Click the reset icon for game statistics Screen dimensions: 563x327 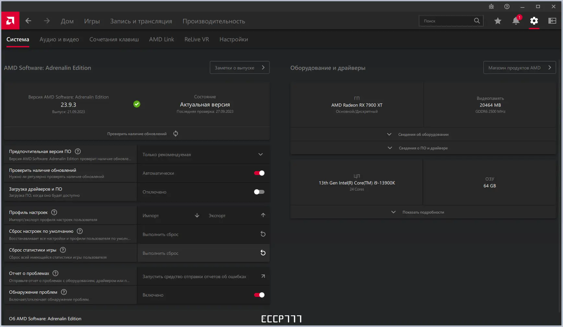(263, 253)
